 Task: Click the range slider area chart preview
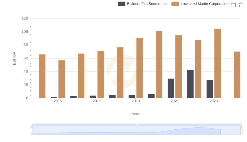tap(136, 130)
